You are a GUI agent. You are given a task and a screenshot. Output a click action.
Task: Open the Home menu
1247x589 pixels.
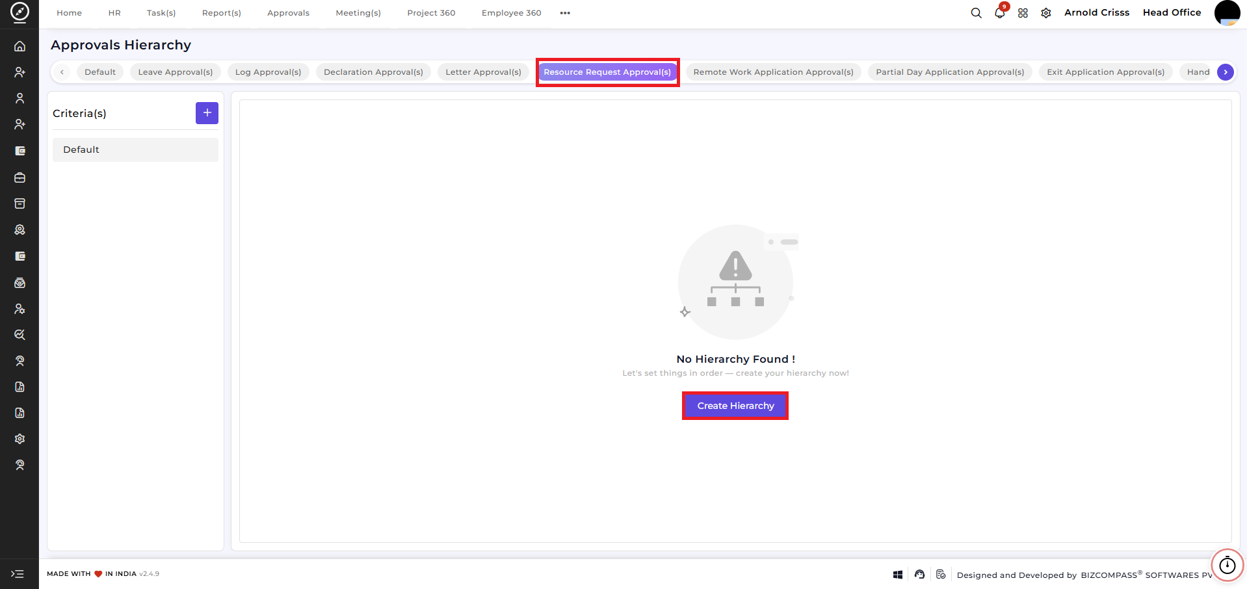[69, 13]
